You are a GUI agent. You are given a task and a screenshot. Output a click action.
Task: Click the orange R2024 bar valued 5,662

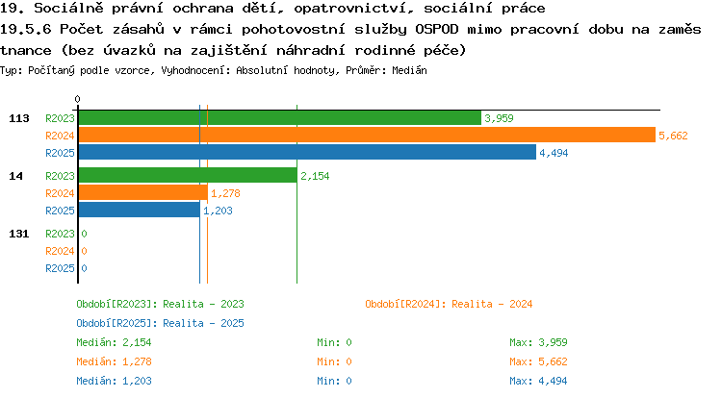point(367,136)
